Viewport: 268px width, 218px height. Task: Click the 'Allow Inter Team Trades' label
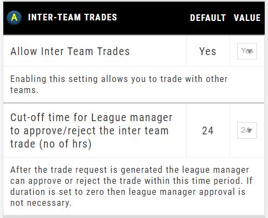point(70,51)
